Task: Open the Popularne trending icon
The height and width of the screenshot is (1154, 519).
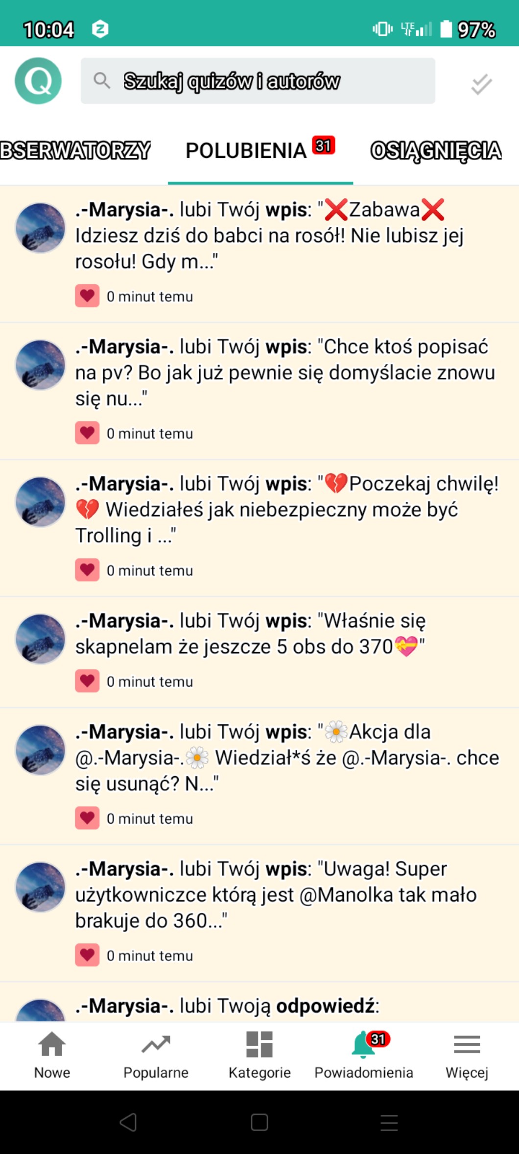Action: [x=156, y=1055]
